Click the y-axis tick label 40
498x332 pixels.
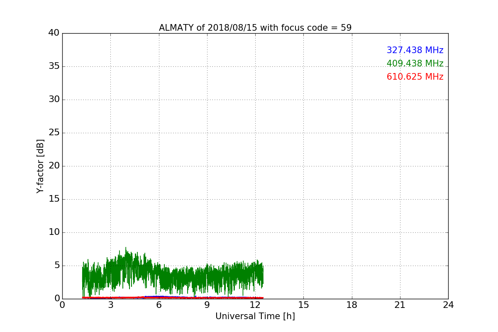[x=54, y=33]
